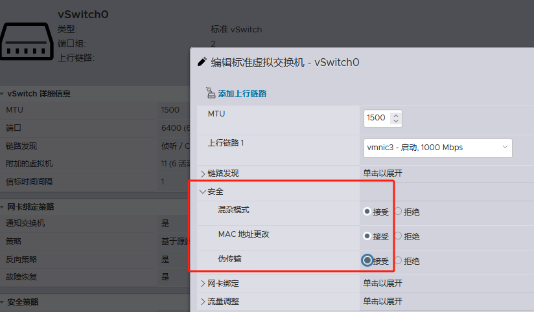Click the add uplink icon
Screen dimensions: 534x312
[x=211, y=93]
